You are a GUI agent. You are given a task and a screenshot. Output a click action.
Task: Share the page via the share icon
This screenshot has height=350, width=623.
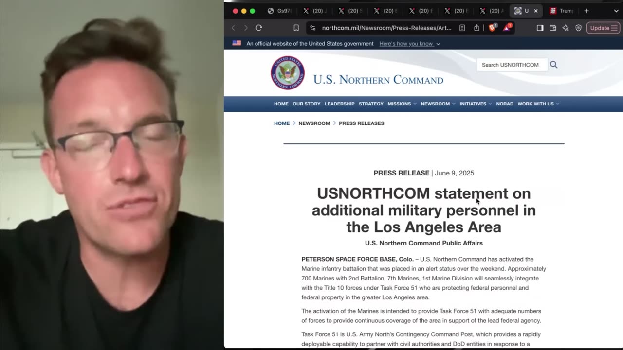point(476,28)
